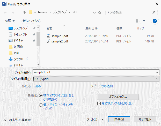Select the ファイルの種類 combo box
This screenshot has width=161, height=126.
point(96,79)
